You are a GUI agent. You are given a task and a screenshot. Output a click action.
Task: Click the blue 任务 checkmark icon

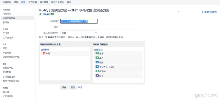point(97,62)
